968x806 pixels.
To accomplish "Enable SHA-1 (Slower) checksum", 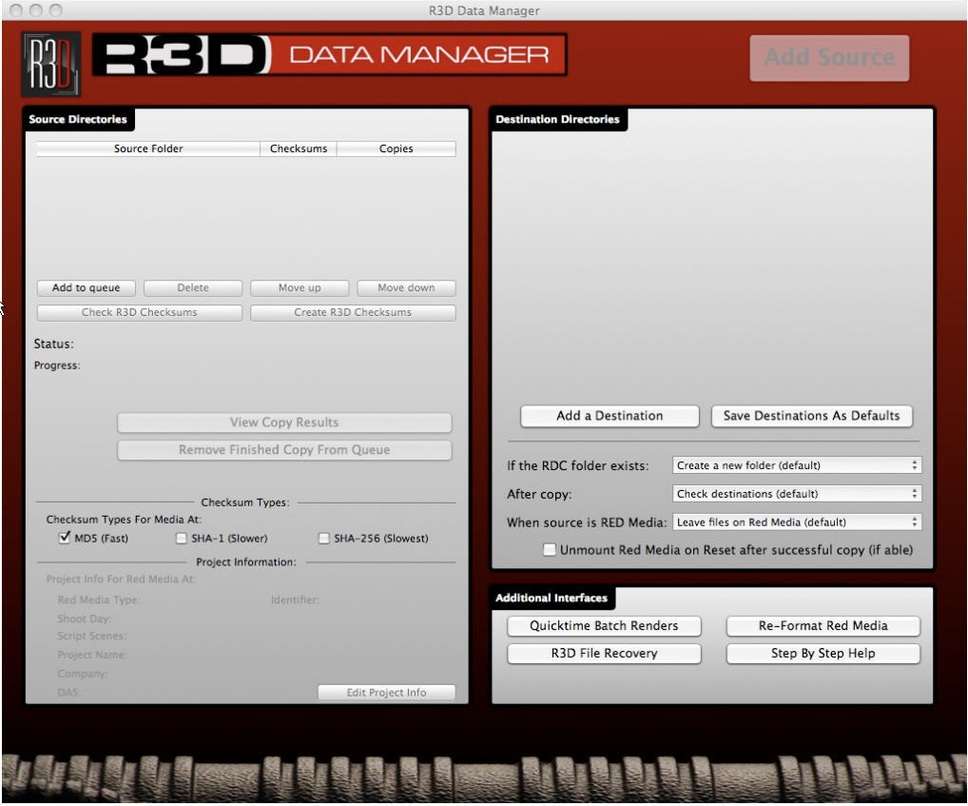I will [181, 539].
